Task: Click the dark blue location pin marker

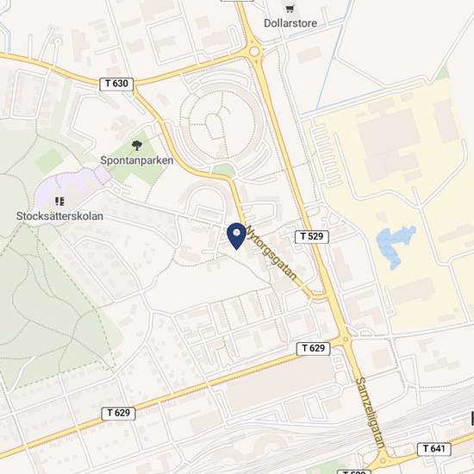Action: click(236, 236)
